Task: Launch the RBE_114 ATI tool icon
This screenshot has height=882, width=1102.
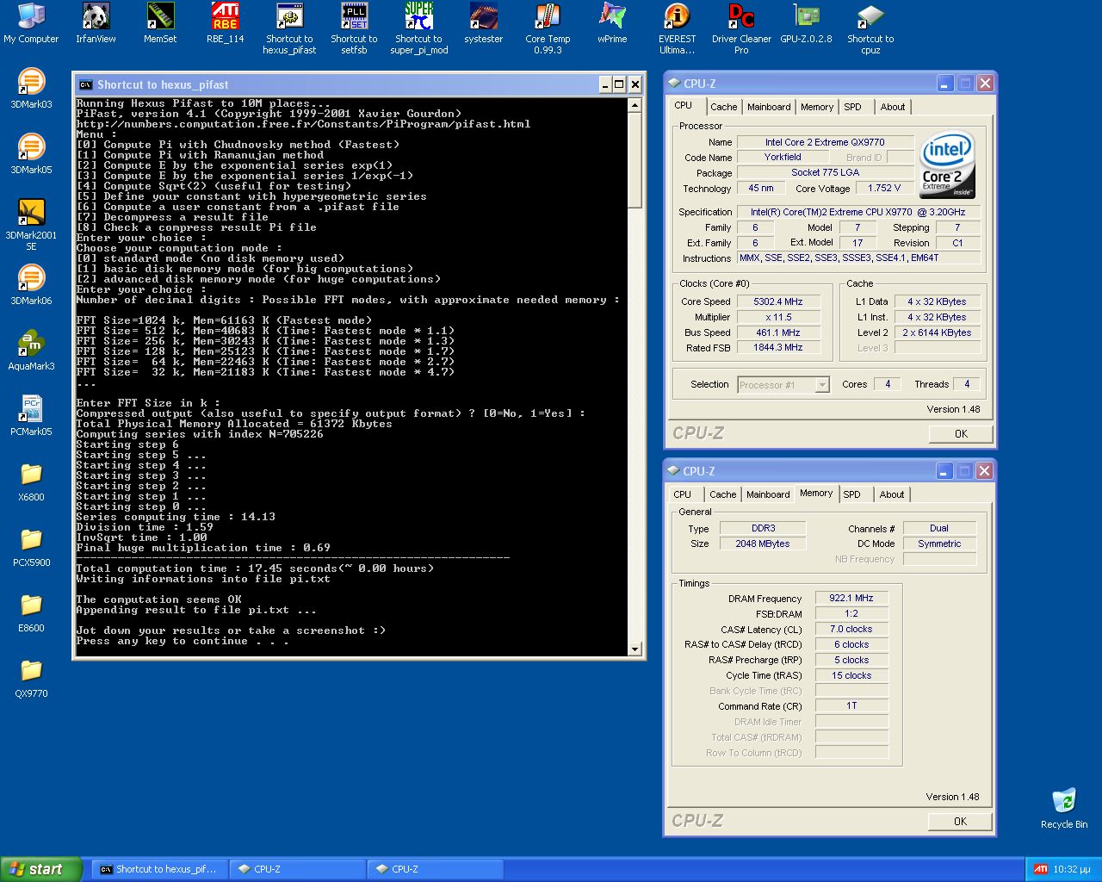Action: pos(226,23)
